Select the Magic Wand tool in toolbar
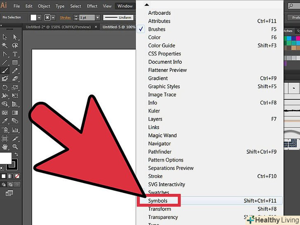The image size is (300, 225). [5, 45]
